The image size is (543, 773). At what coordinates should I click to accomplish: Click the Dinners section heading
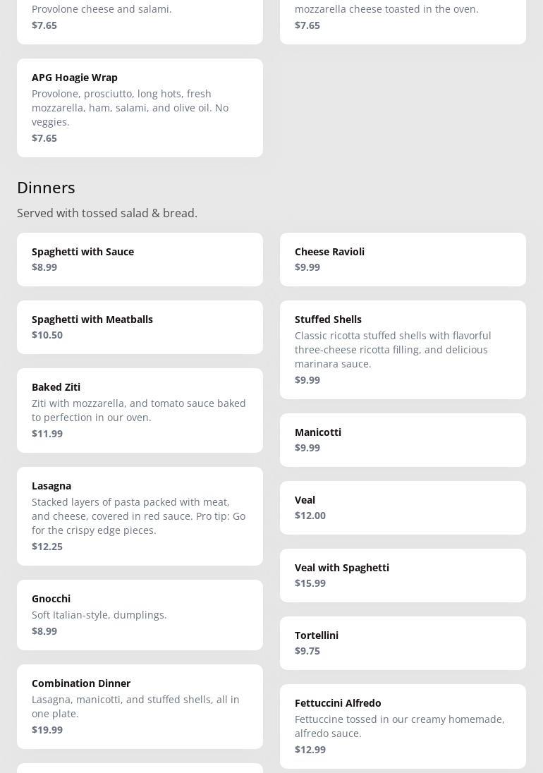point(46,188)
